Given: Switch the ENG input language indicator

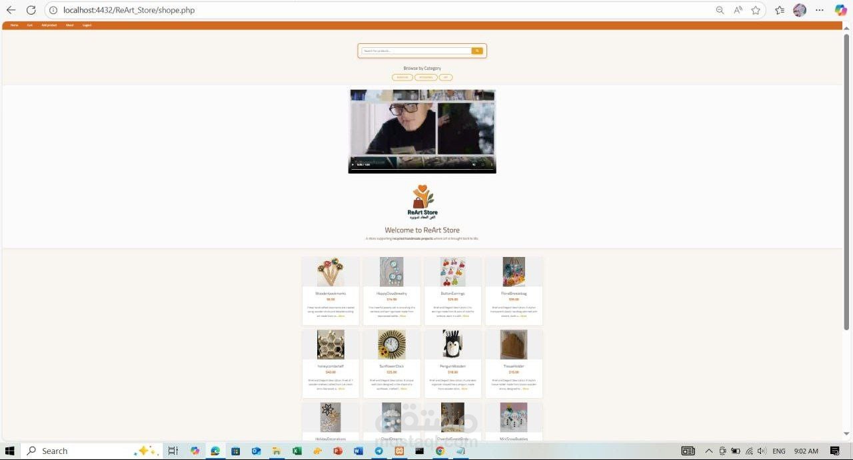Looking at the screenshot, I should click(778, 451).
